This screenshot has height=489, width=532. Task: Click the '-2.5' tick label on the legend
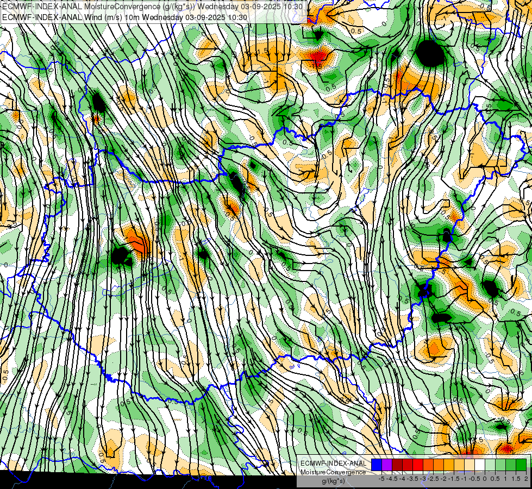click(x=434, y=479)
